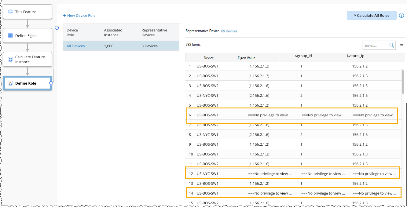Select the Define Eigen workflow step
The width and height of the screenshot is (407, 208).
tap(28, 36)
